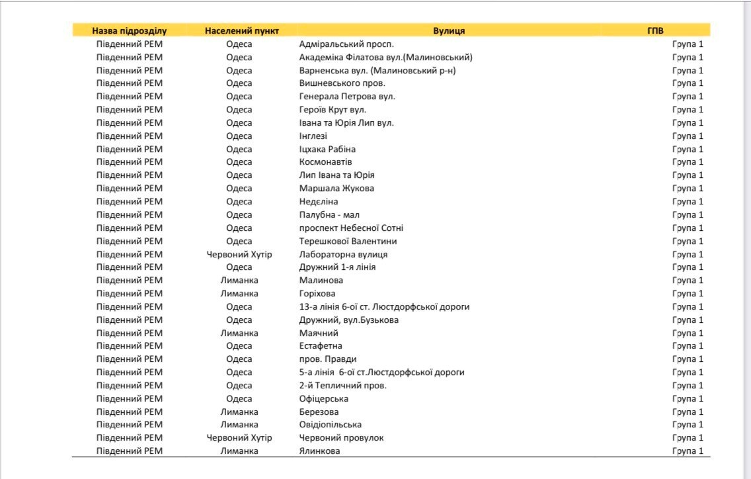Image resolution: width=751 pixels, height=479 pixels.
Task: Click 'Лиманка' in the Маячний row
Action: pos(239,333)
